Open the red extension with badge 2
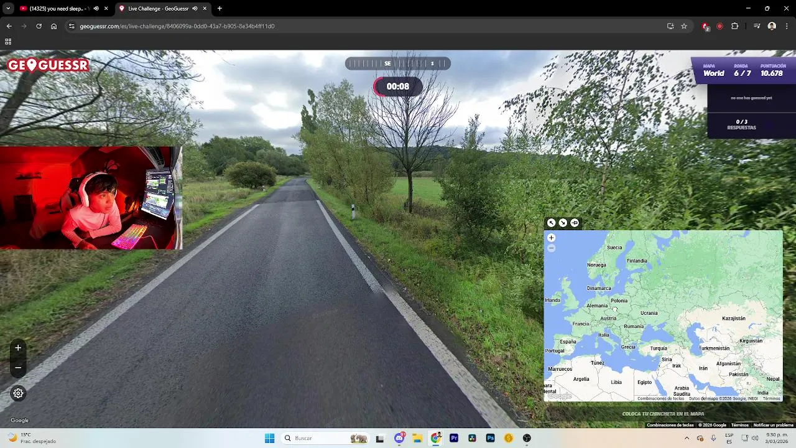 705,26
